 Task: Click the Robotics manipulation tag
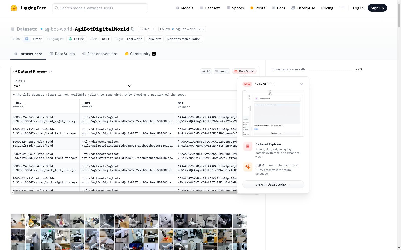(x=184, y=39)
